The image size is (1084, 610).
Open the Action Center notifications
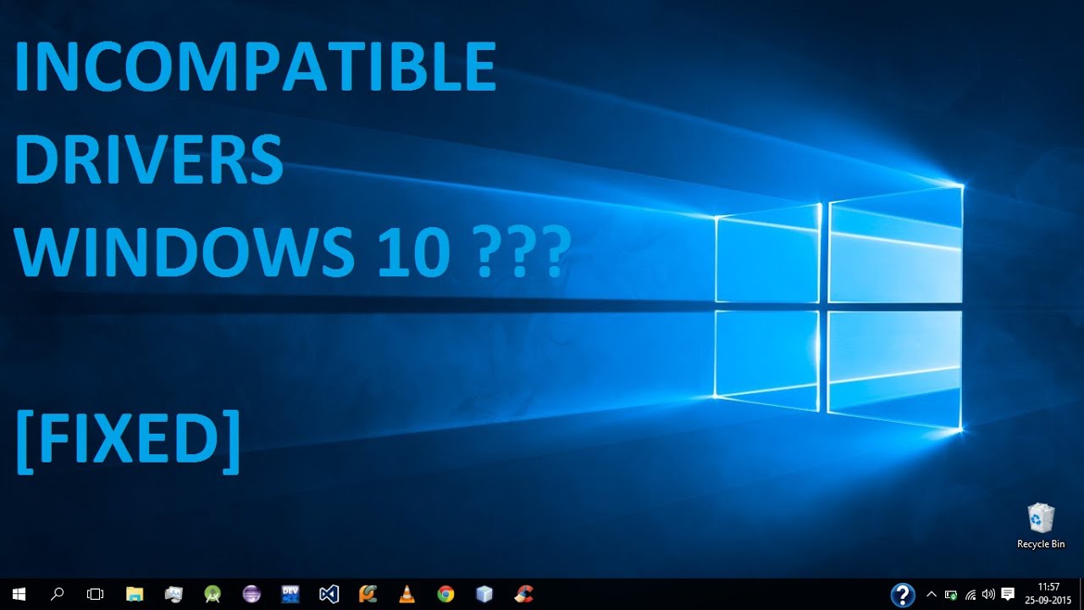1008,595
